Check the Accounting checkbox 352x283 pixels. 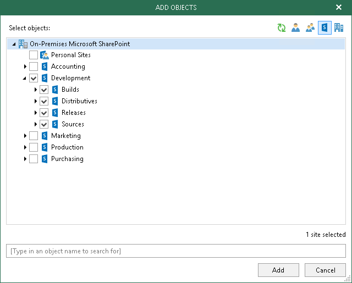[x=34, y=66]
